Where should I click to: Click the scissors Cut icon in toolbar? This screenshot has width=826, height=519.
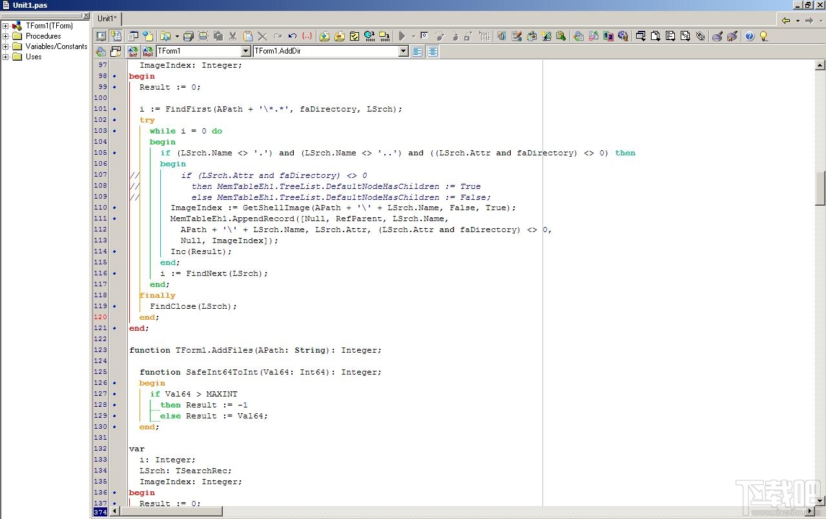point(232,36)
